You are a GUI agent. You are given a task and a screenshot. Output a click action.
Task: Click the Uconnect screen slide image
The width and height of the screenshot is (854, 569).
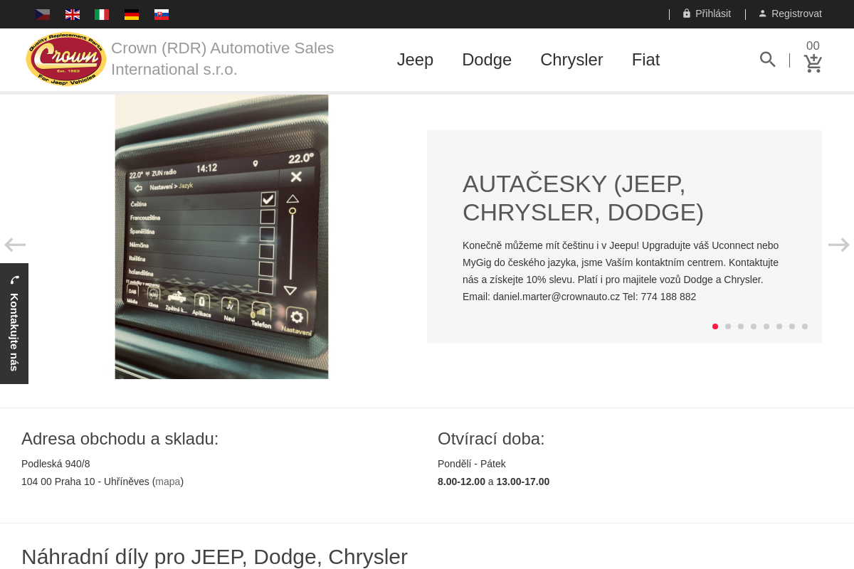coord(221,237)
